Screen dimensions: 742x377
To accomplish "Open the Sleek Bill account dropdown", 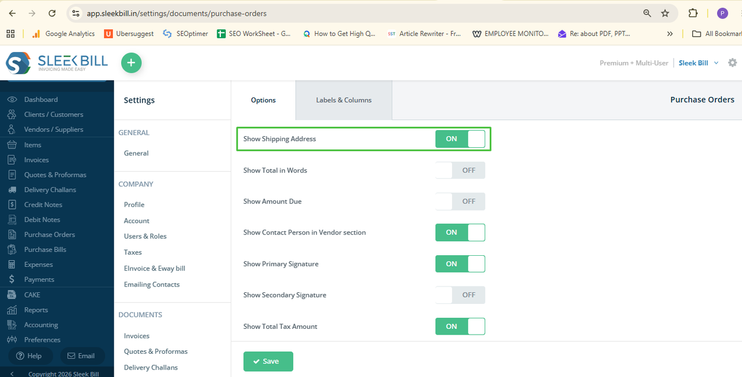I will 699,63.
